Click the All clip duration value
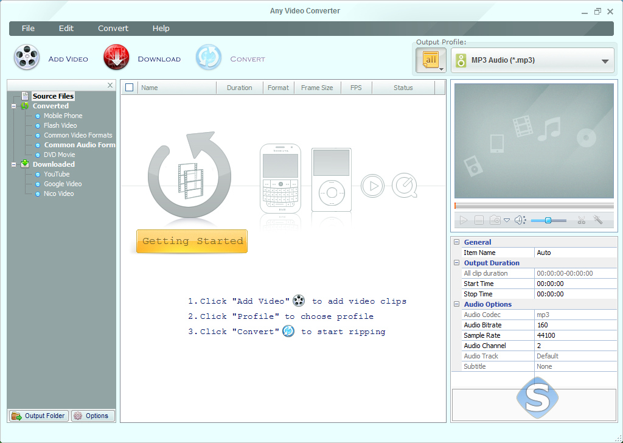Image resolution: width=623 pixels, height=443 pixels. click(576, 273)
